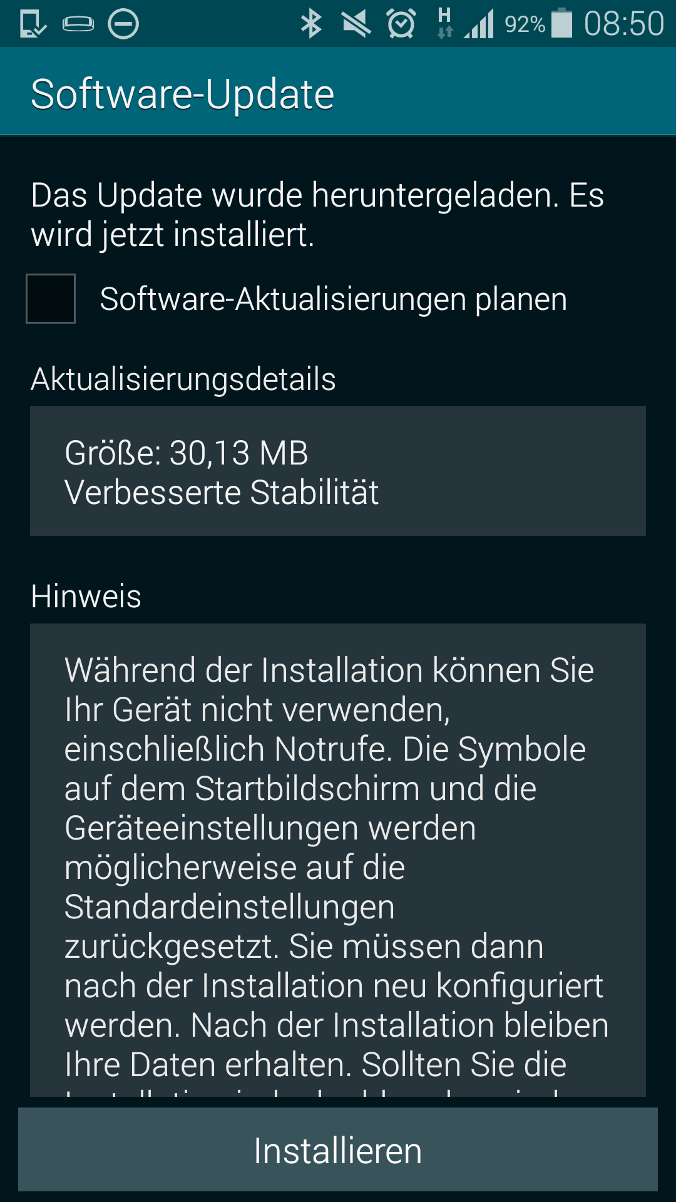Tap the 08:50 clock in status bar
676x1202 pixels.
[623, 24]
